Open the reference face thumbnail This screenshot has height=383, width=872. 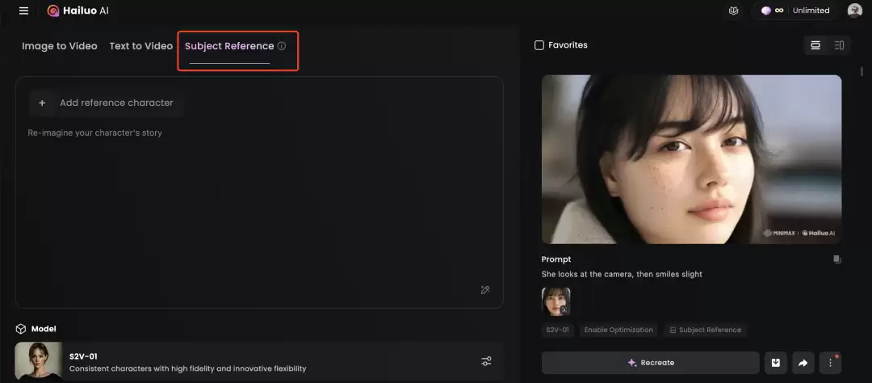(555, 301)
